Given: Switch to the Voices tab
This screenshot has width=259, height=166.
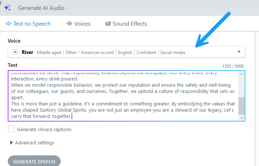Looking at the screenshot, I should (x=78, y=24).
